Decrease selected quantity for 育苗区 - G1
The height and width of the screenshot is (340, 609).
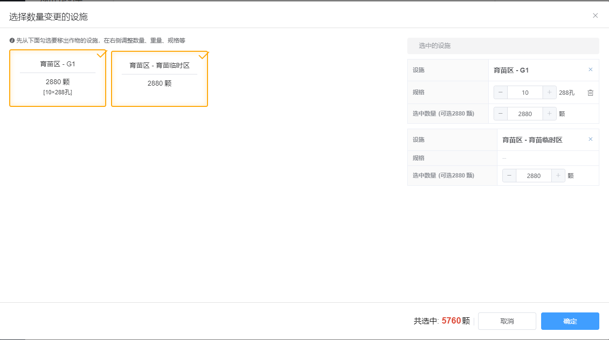[x=500, y=114]
